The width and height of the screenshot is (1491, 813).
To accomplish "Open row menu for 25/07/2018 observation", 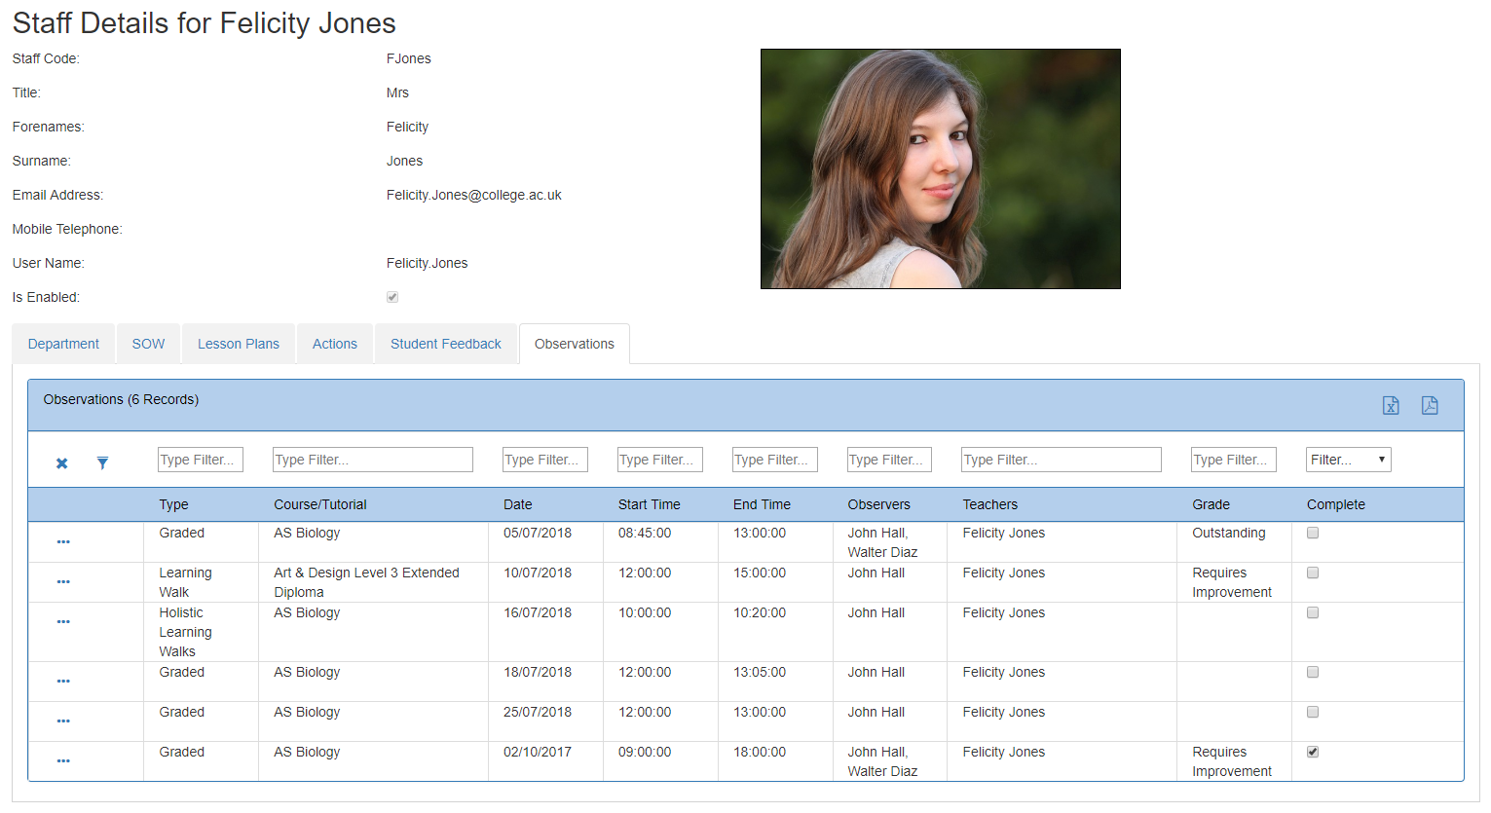I will [x=63, y=721].
